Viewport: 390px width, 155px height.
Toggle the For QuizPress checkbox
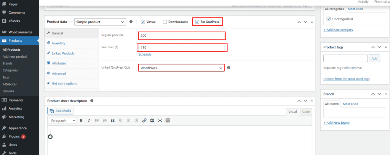[197, 22]
